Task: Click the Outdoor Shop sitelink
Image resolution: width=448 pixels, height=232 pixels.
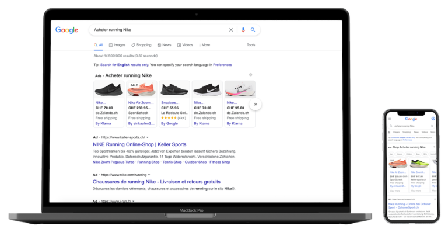Action: tap(195, 162)
